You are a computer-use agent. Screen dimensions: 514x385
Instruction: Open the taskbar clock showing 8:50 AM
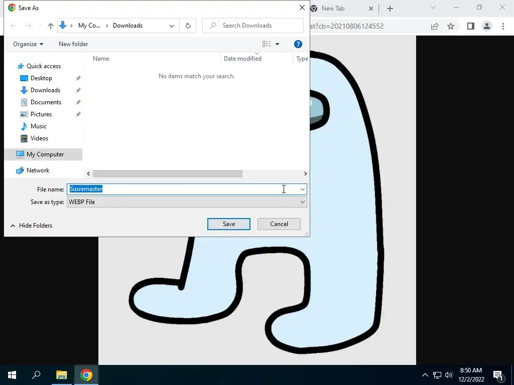471,375
